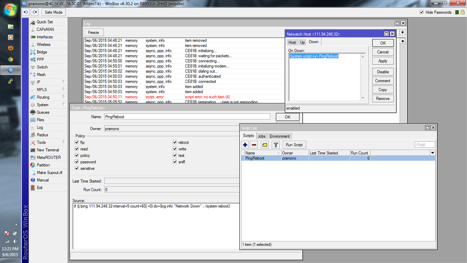Open the Interfaces menu
Image resolution: width=467 pixels, height=263 pixels.
coord(45,37)
